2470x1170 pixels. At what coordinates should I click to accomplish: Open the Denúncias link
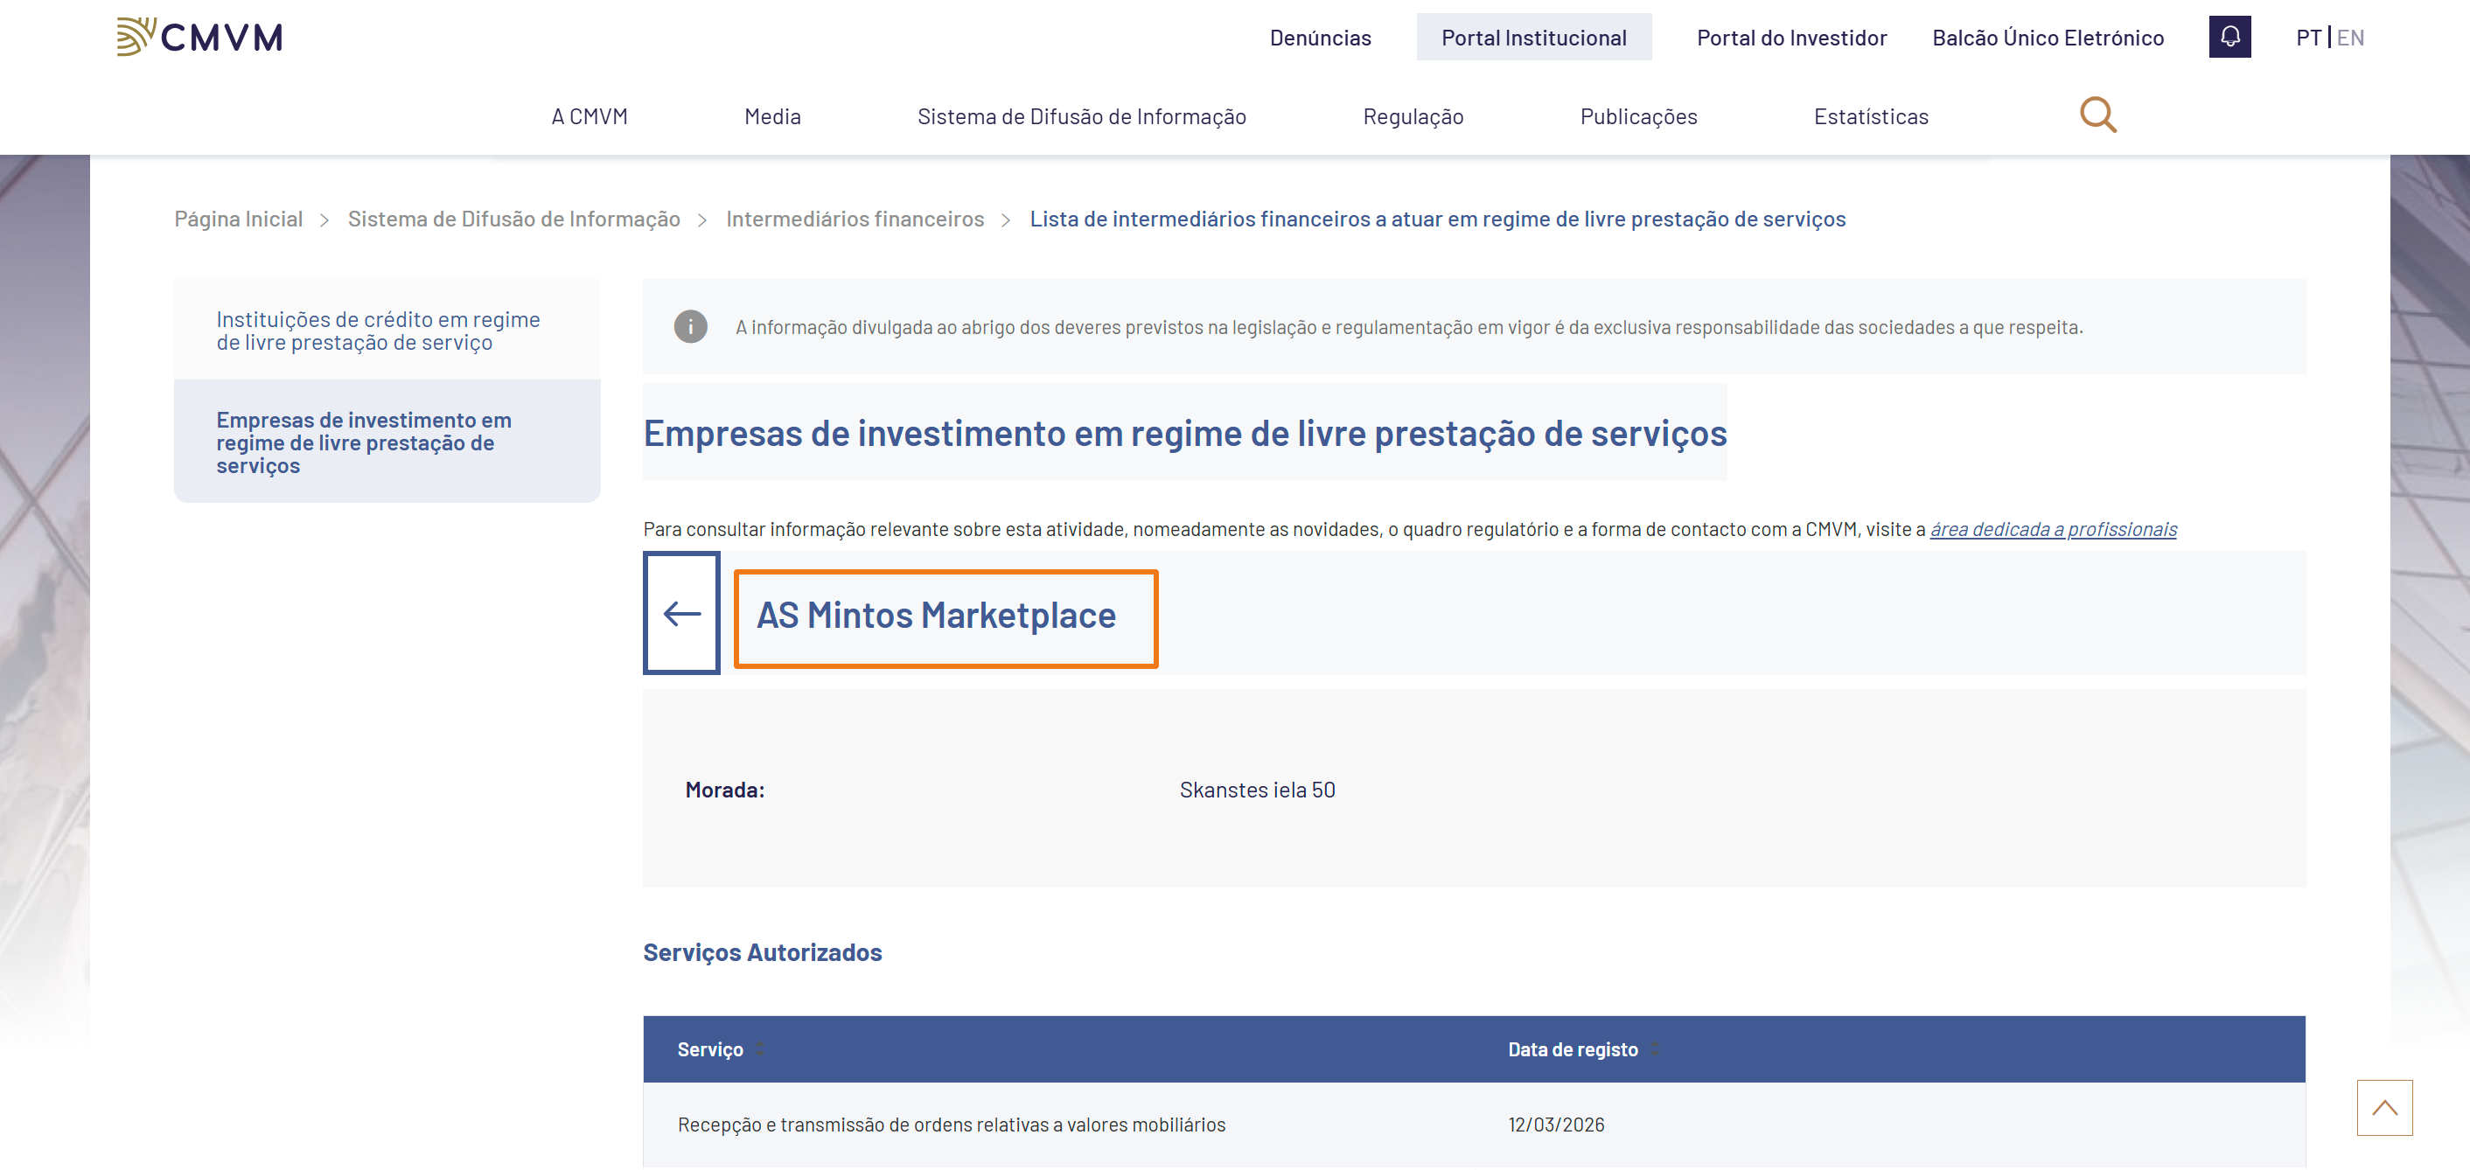(1321, 38)
